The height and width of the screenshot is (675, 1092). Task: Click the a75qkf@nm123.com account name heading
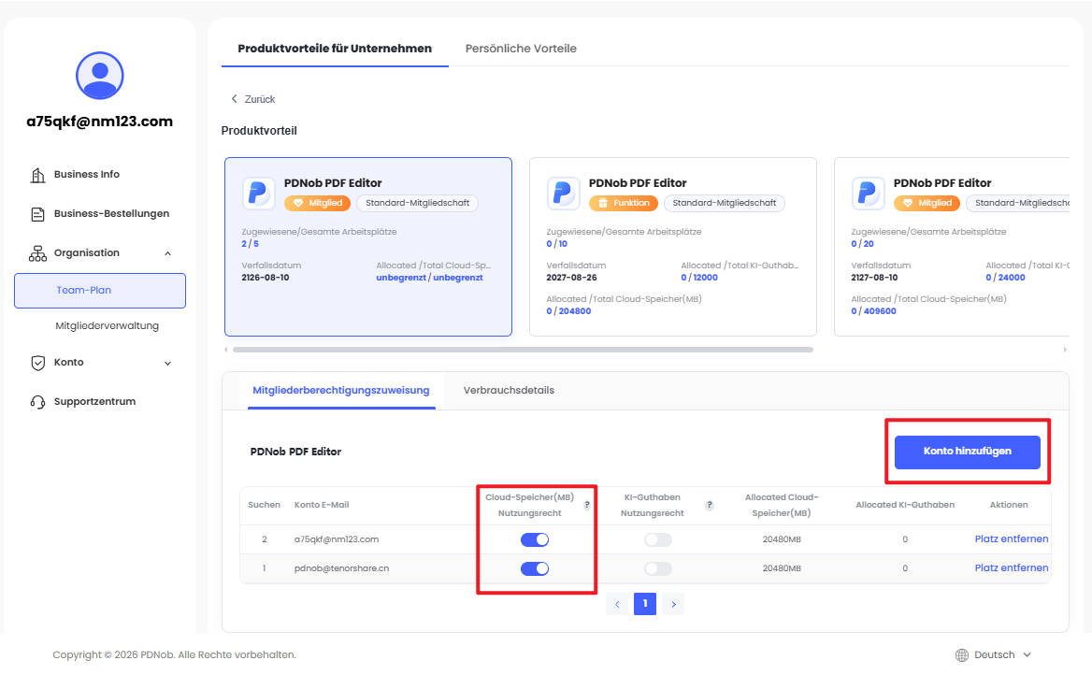coord(100,122)
